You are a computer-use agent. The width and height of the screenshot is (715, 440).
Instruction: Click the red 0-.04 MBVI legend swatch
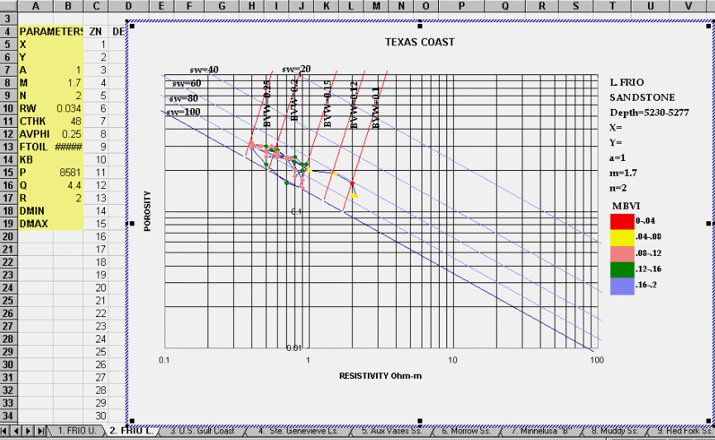click(622, 220)
